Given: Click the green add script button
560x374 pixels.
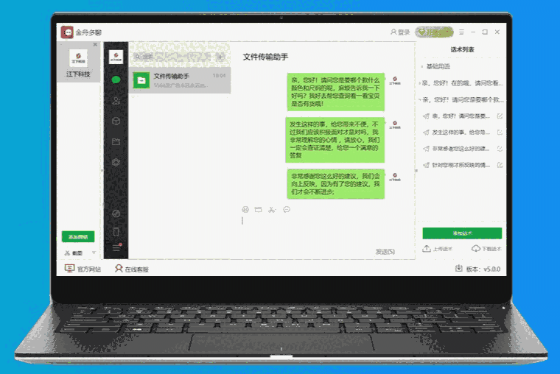Looking at the screenshot, I should [x=462, y=233].
